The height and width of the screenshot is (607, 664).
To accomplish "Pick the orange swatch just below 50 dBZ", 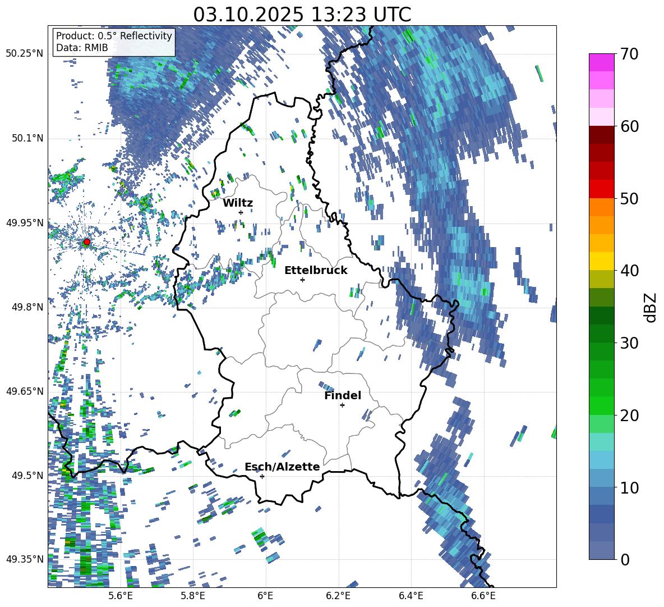I will tap(601, 207).
